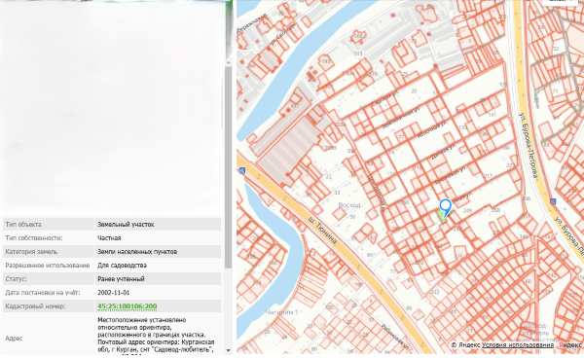
Task: Click bus stop icon on ш. Тюнина
Action: 242,170
